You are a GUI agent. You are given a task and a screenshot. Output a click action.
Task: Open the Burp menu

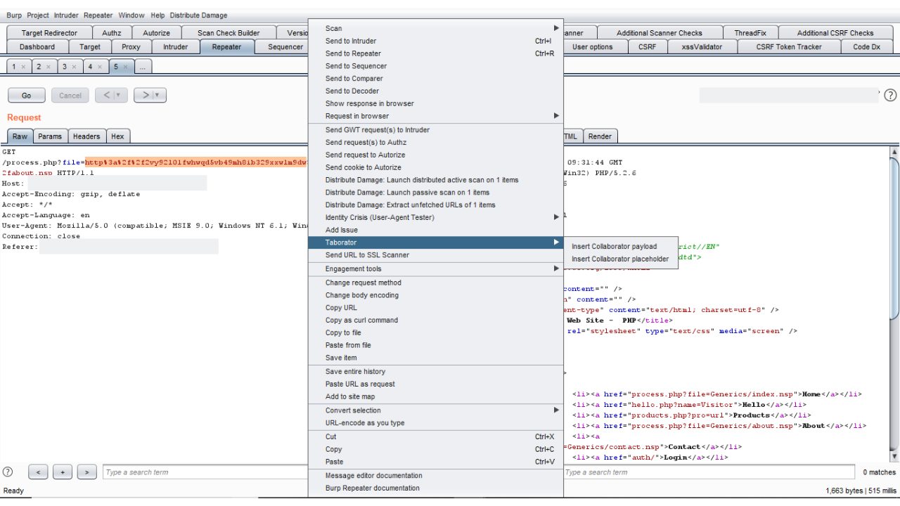point(14,15)
